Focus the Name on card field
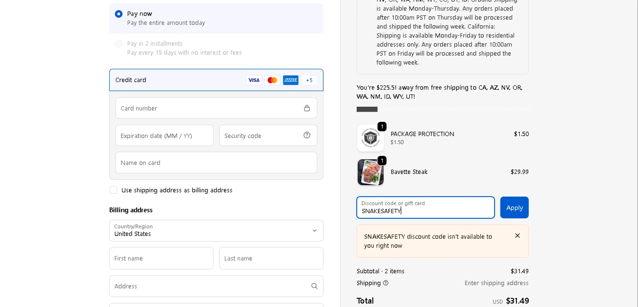Viewport: 638px width, 307px height. [x=216, y=163]
